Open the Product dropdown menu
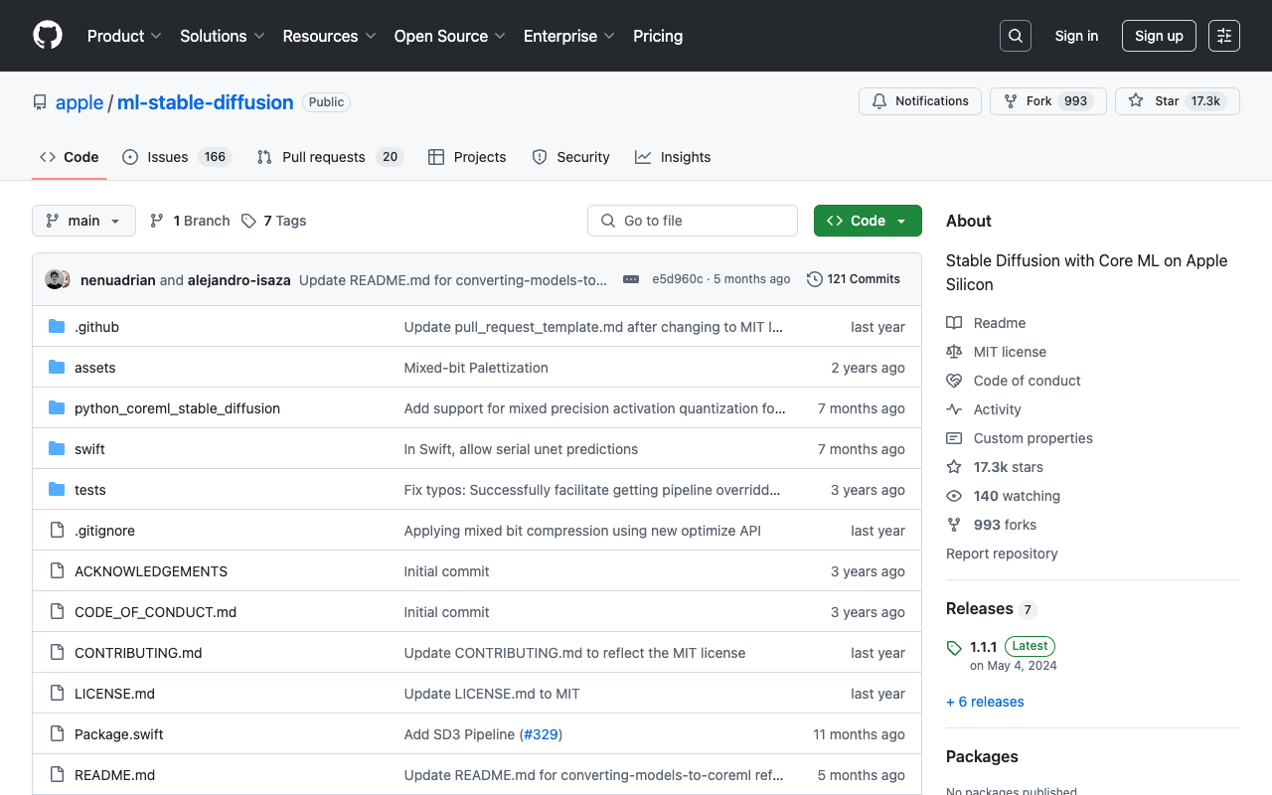 tap(124, 36)
